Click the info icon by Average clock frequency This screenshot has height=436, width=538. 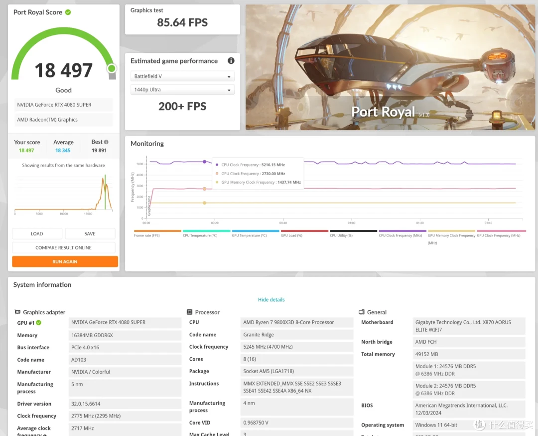(x=45, y=435)
